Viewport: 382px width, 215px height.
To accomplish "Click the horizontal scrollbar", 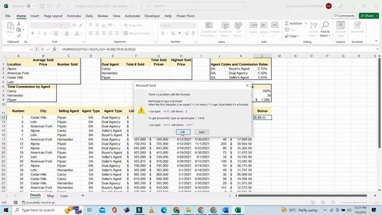I will click(x=302, y=195).
